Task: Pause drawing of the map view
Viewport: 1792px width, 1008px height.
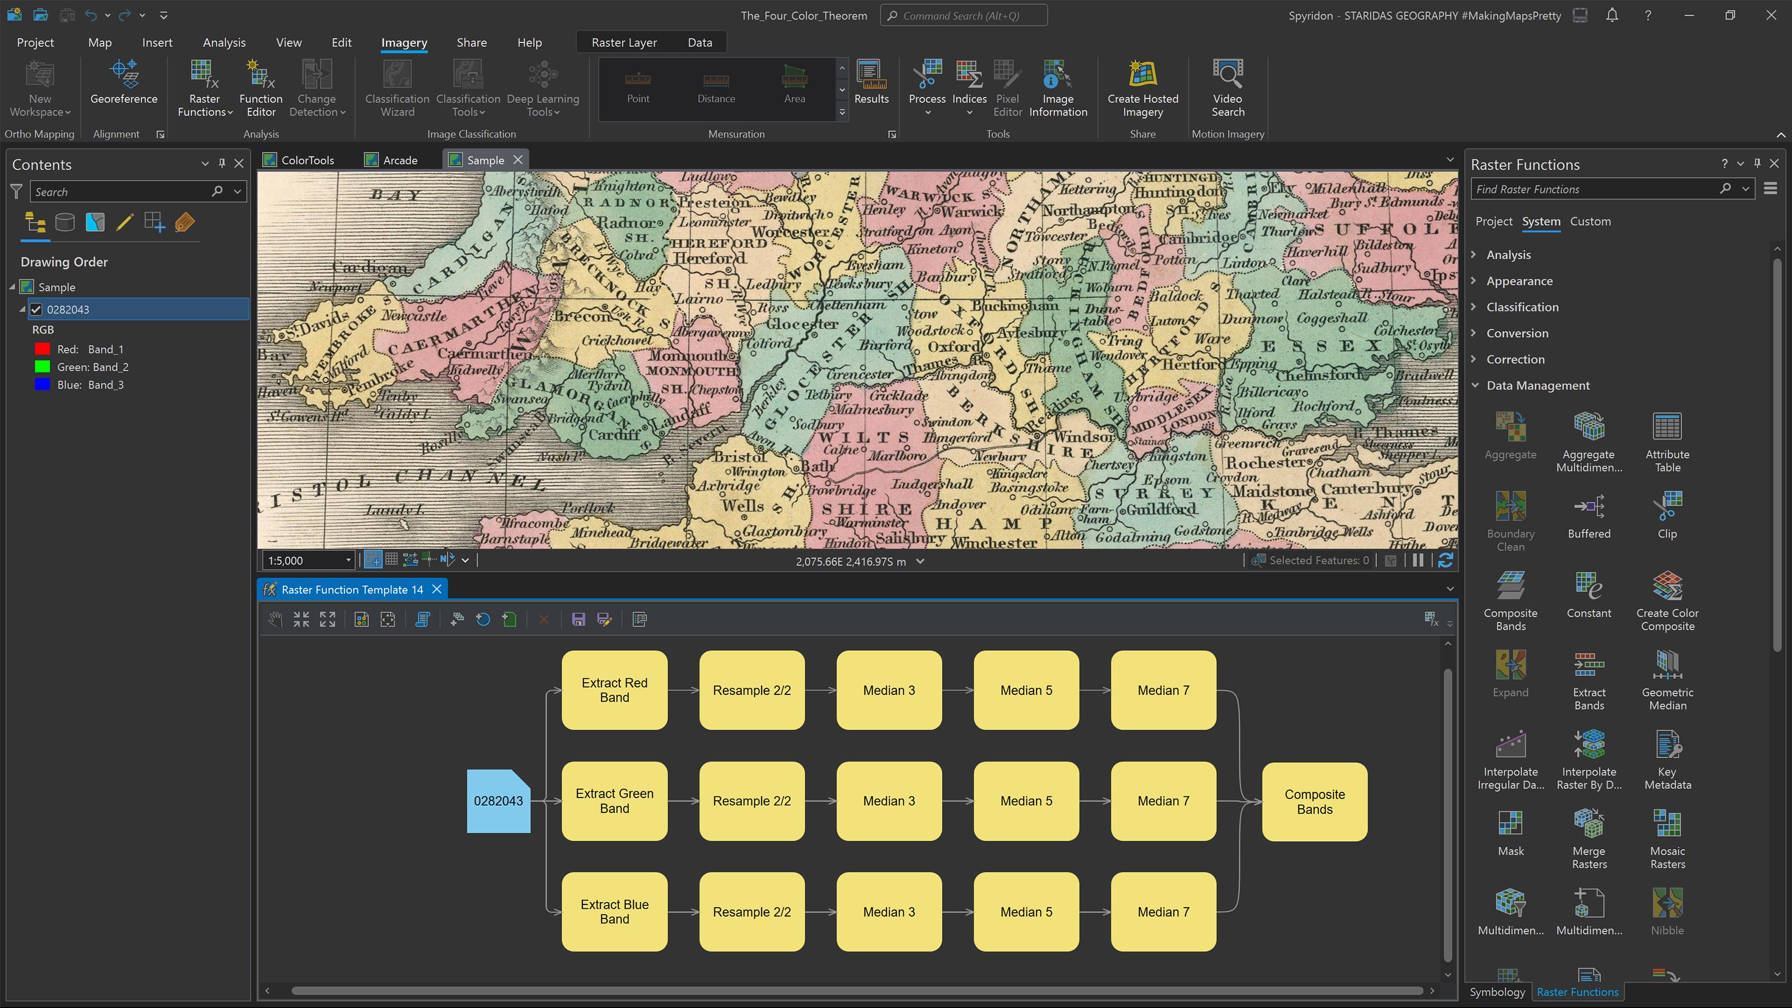Action: pos(1418,560)
